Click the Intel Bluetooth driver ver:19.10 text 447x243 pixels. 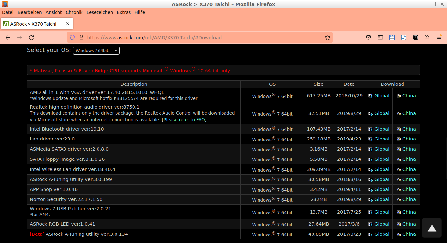67,129
